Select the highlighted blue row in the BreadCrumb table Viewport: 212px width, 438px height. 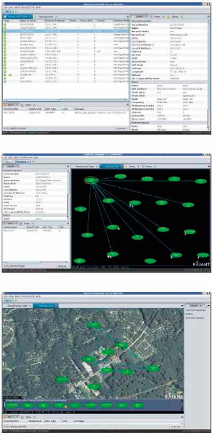pos(66,31)
